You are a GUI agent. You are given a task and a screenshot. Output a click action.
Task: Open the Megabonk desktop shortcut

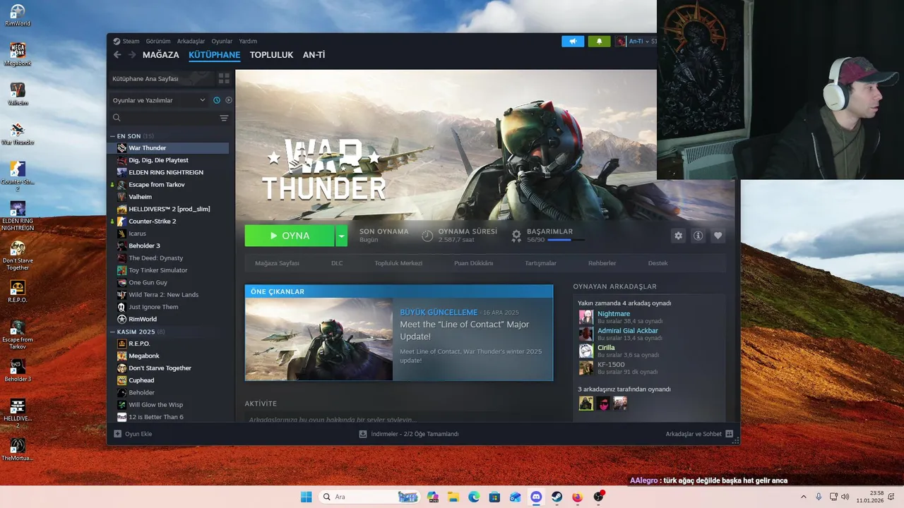[x=18, y=54]
